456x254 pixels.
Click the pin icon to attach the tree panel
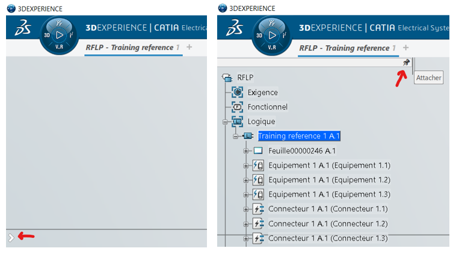tap(406, 63)
